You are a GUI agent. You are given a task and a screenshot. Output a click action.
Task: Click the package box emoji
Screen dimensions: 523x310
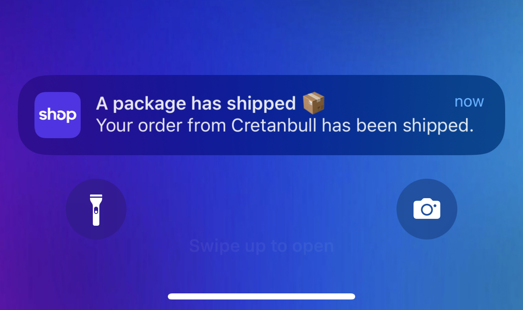314,103
